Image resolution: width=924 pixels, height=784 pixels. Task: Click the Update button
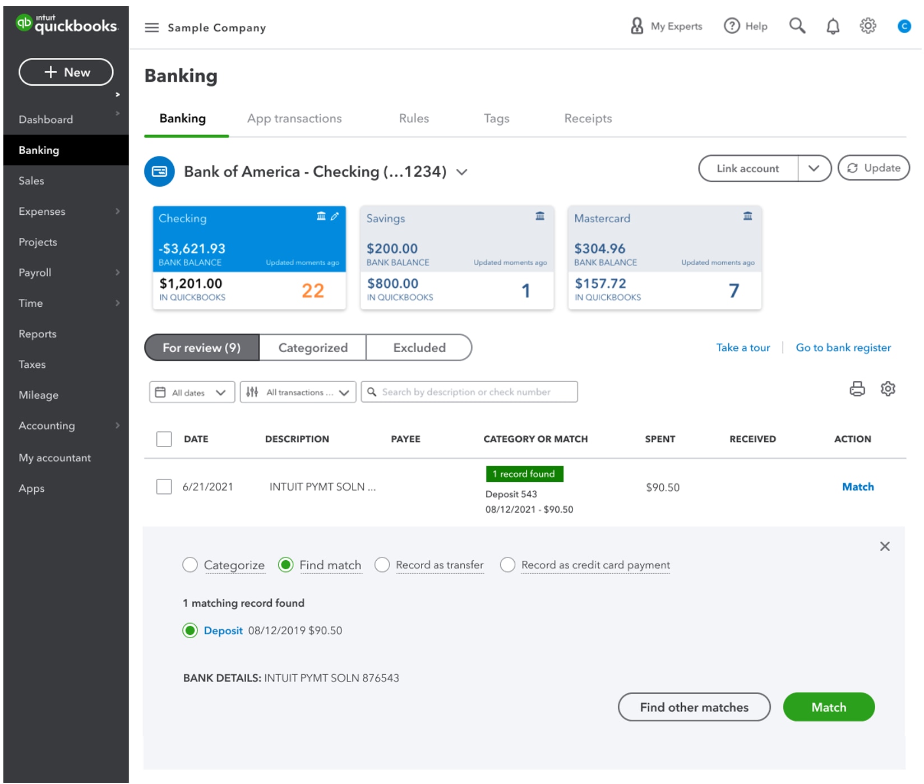point(873,168)
